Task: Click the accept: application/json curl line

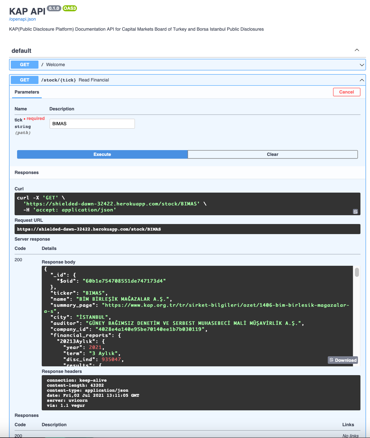Action: (70, 210)
